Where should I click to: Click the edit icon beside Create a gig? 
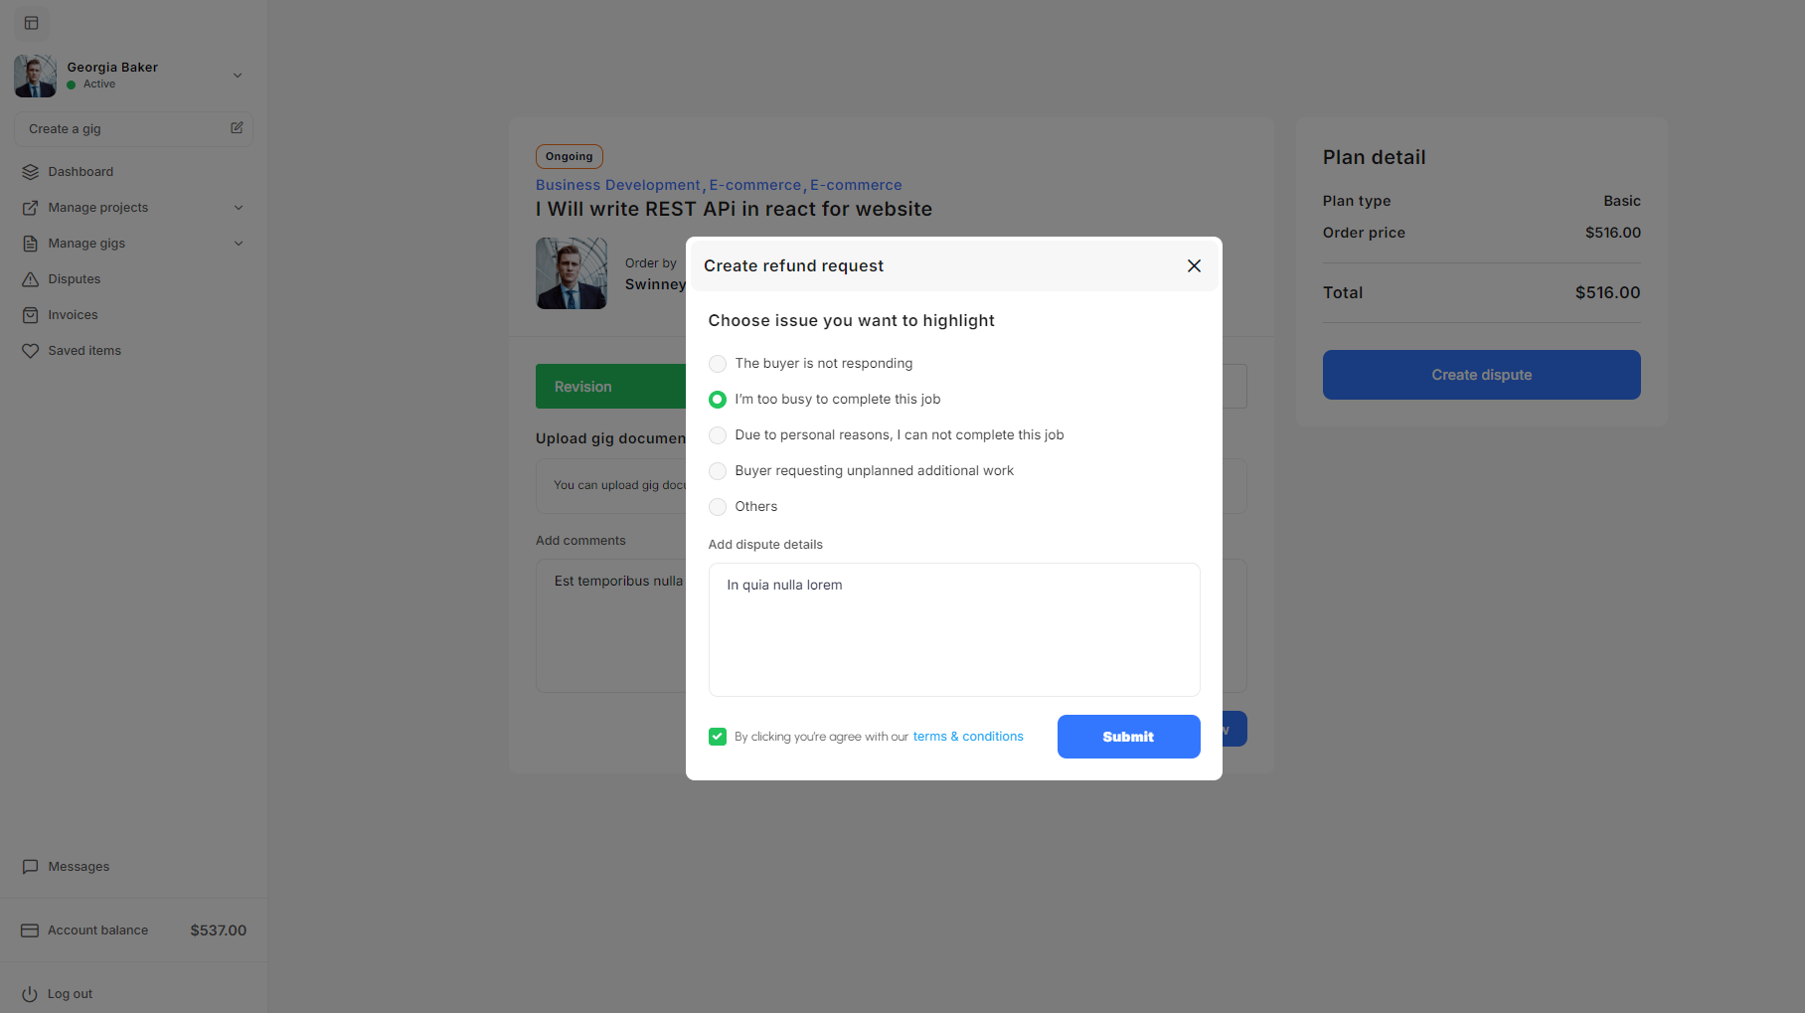(x=237, y=128)
